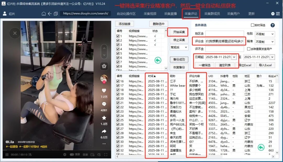Open the author avatar on video sidebar

point(104,79)
